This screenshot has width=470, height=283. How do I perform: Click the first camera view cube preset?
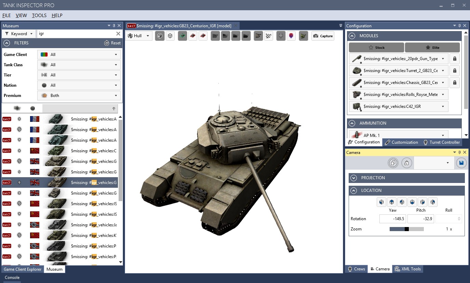tap(381, 202)
